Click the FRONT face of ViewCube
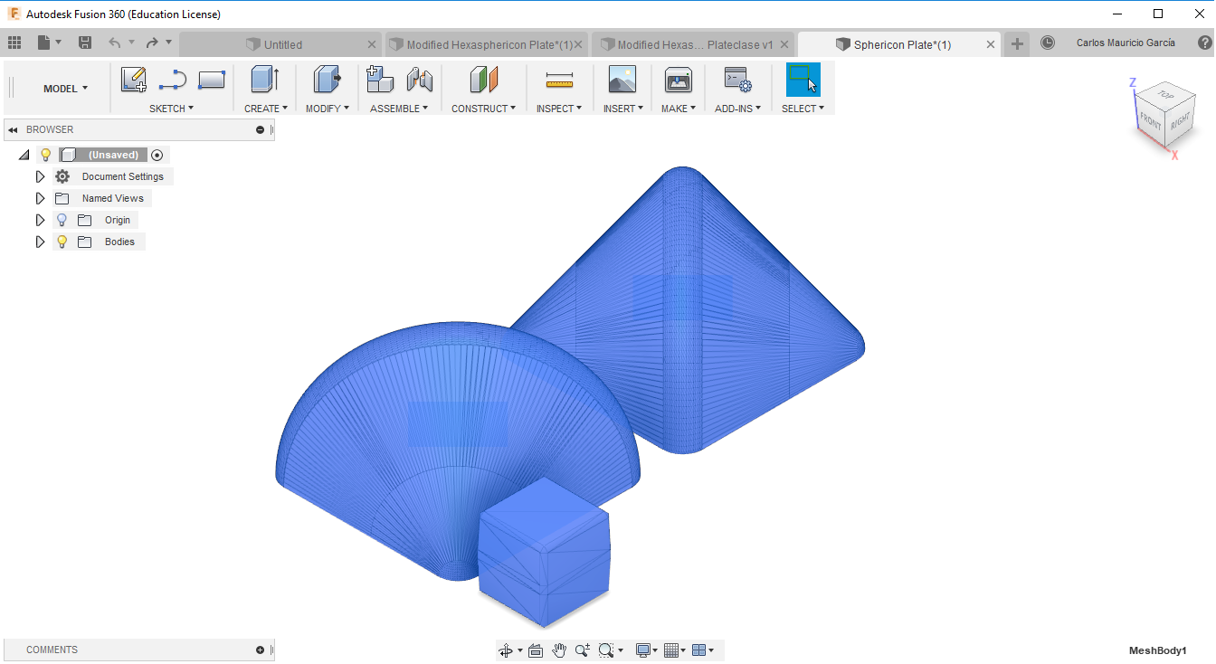 coord(1151,120)
